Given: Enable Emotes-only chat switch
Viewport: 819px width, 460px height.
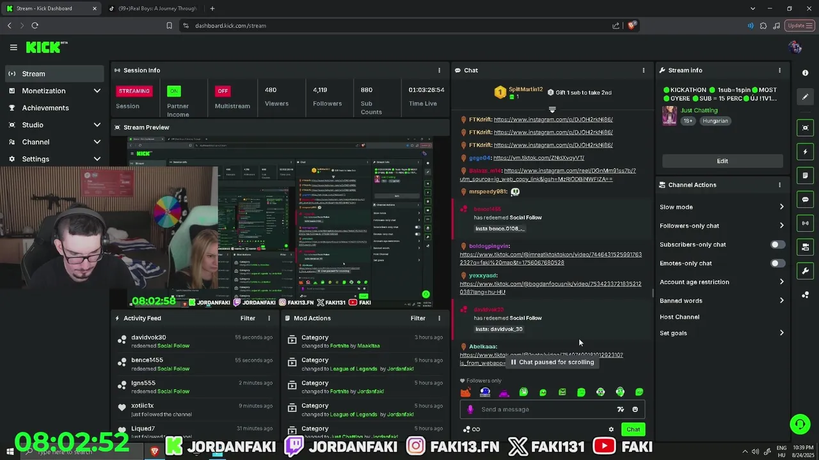Looking at the screenshot, I should click(x=777, y=263).
